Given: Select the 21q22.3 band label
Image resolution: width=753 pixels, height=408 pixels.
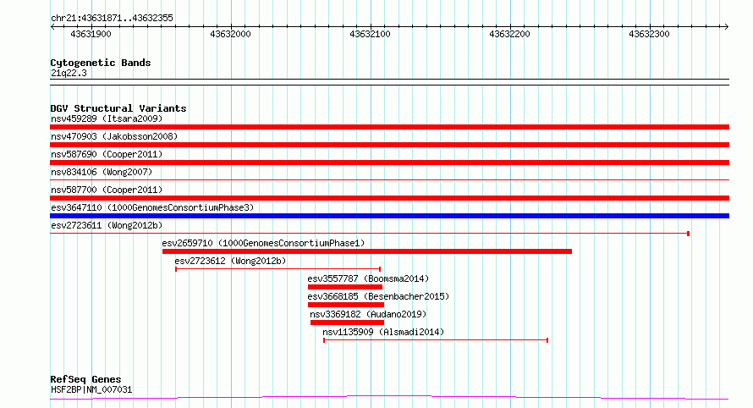Looking at the screenshot, I should 69,73.
